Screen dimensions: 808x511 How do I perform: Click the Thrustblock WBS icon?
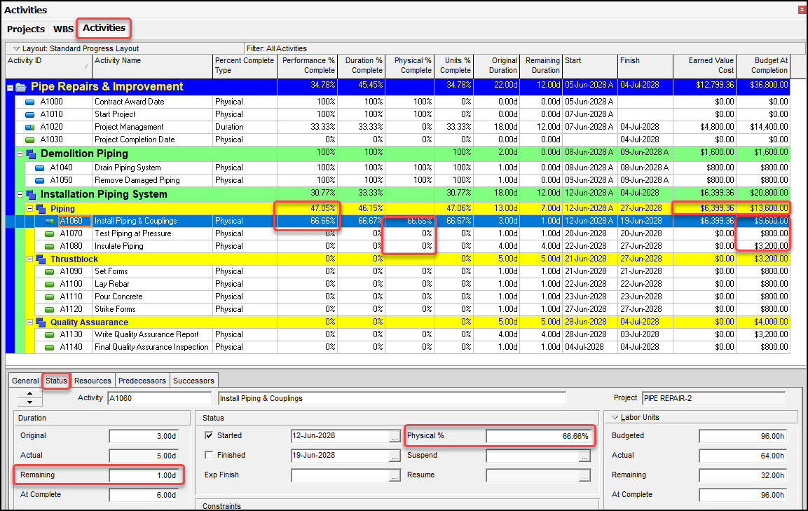[x=40, y=259]
